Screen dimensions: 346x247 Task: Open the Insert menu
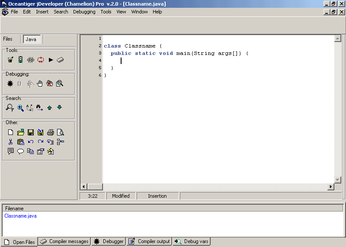(x=42, y=12)
